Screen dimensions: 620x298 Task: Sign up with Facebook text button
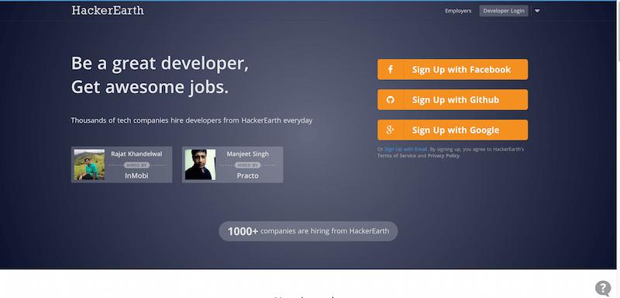[x=461, y=70]
